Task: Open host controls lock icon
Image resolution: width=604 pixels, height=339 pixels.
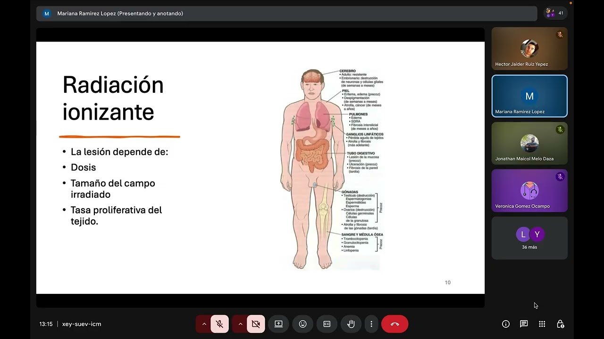Action: click(560, 324)
